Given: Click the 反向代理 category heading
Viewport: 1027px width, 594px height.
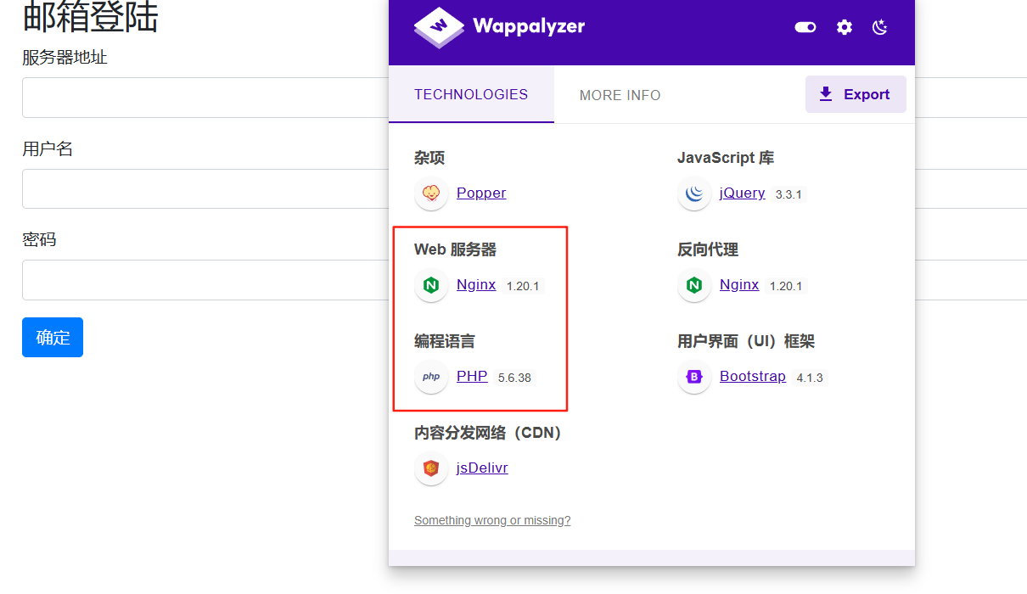Looking at the screenshot, I should [x=708, y=249].
